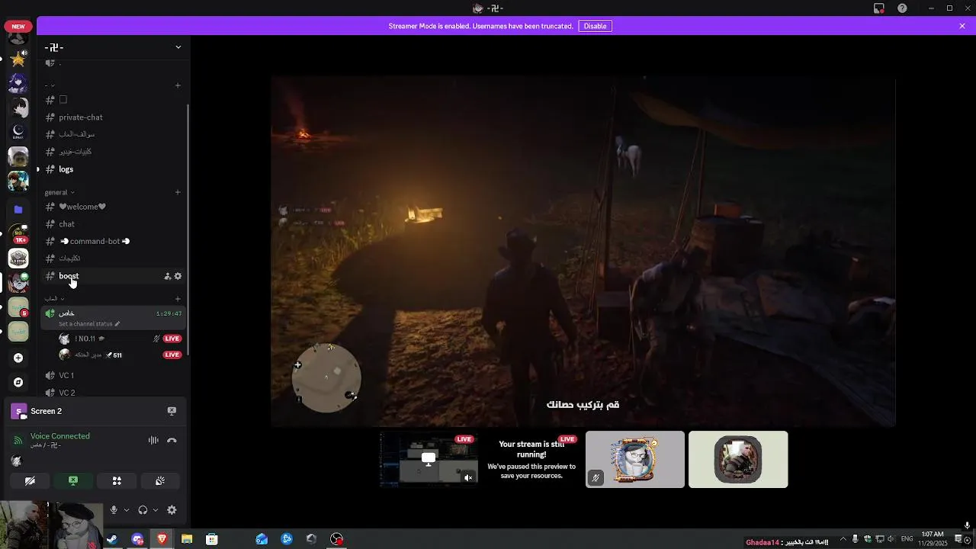976x549 pixels.
Task: Turn on the camera
Action: point(30,481)
